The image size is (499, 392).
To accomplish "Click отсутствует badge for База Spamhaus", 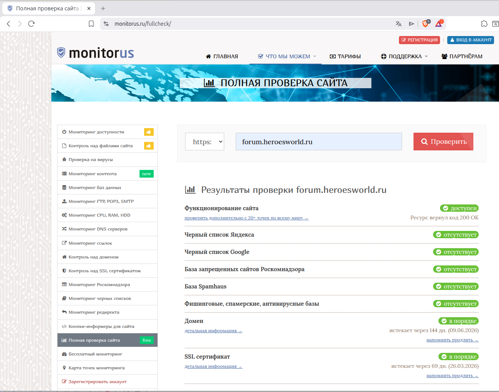I will [456, 287].
